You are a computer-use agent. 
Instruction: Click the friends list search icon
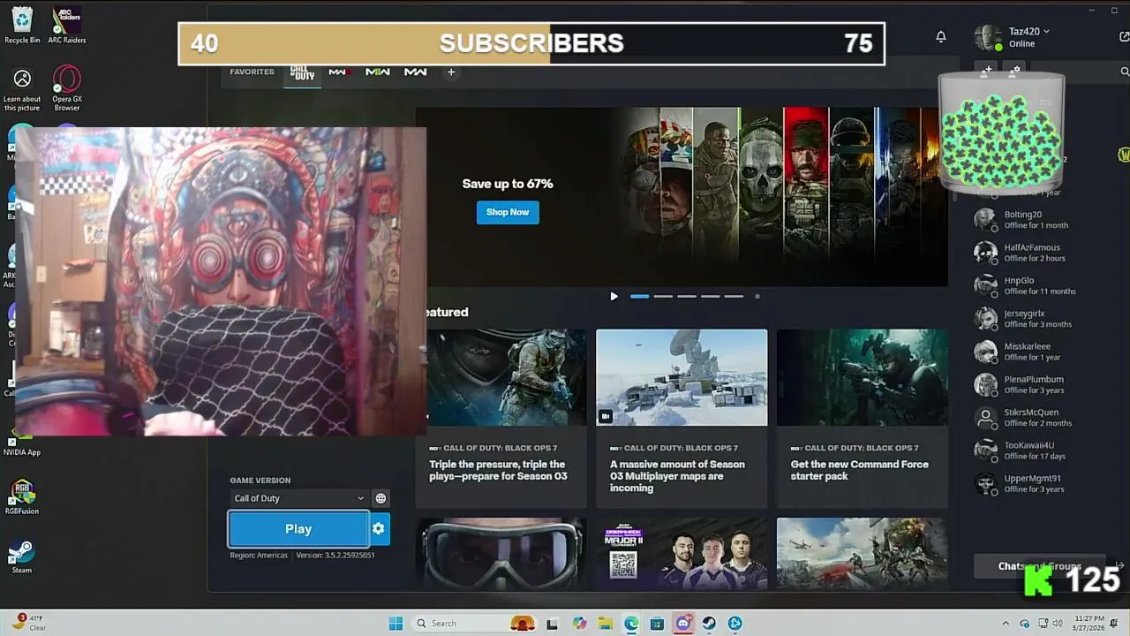pyautogui.click(x=1125, y=72)
